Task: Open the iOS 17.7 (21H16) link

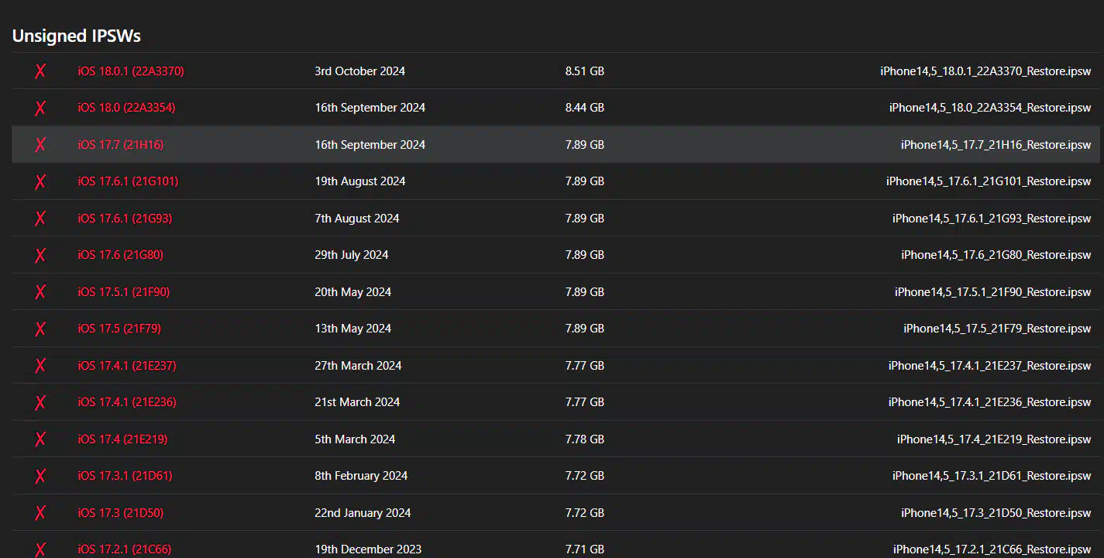Action: click(x=121, y=145)
